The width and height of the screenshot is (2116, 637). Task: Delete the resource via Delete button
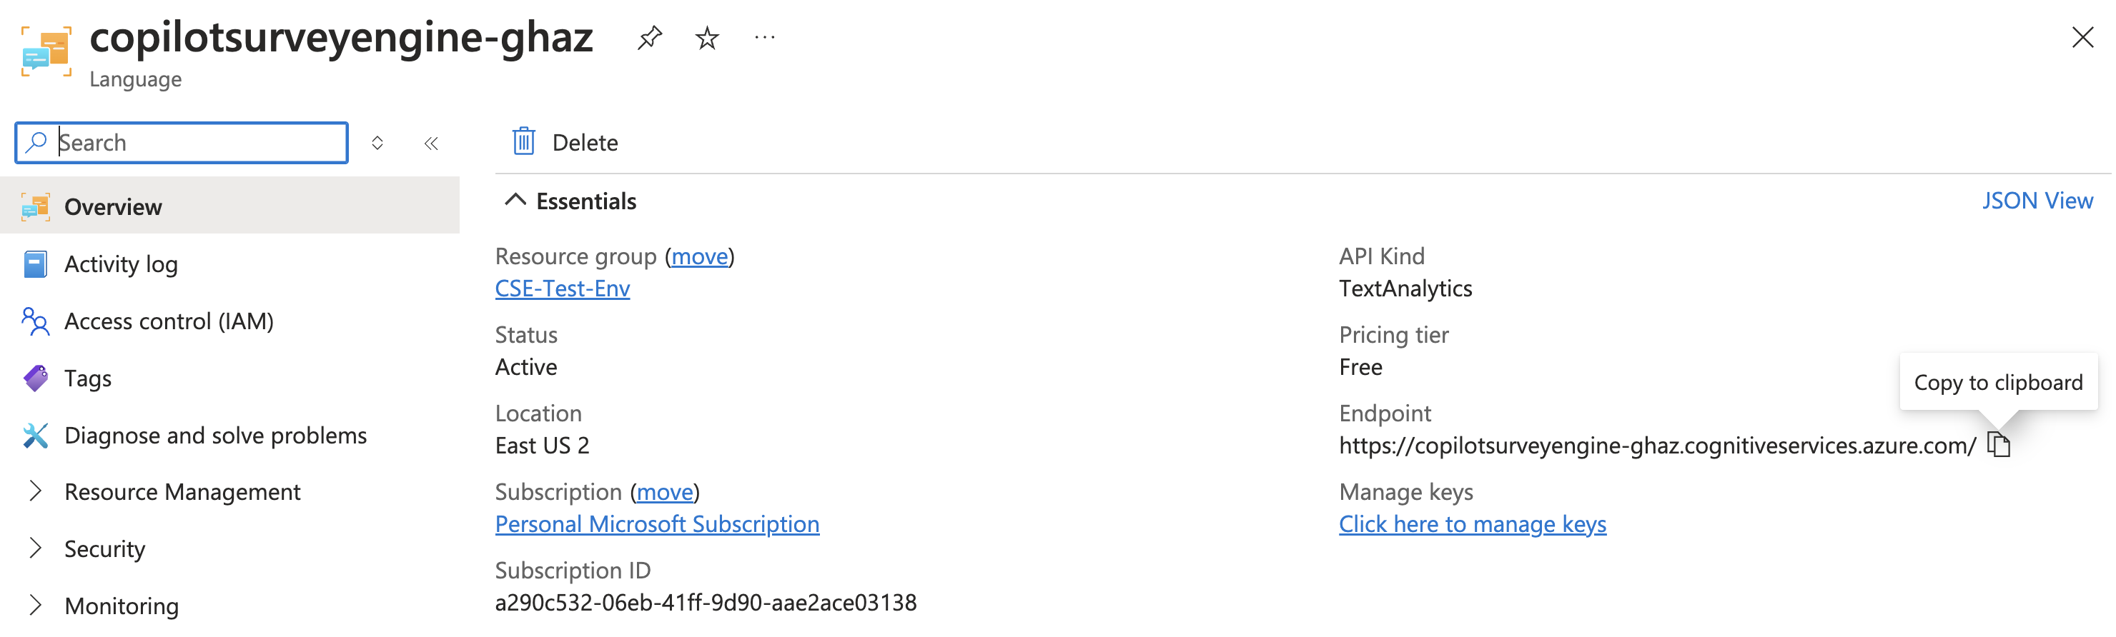coord(564,143)
